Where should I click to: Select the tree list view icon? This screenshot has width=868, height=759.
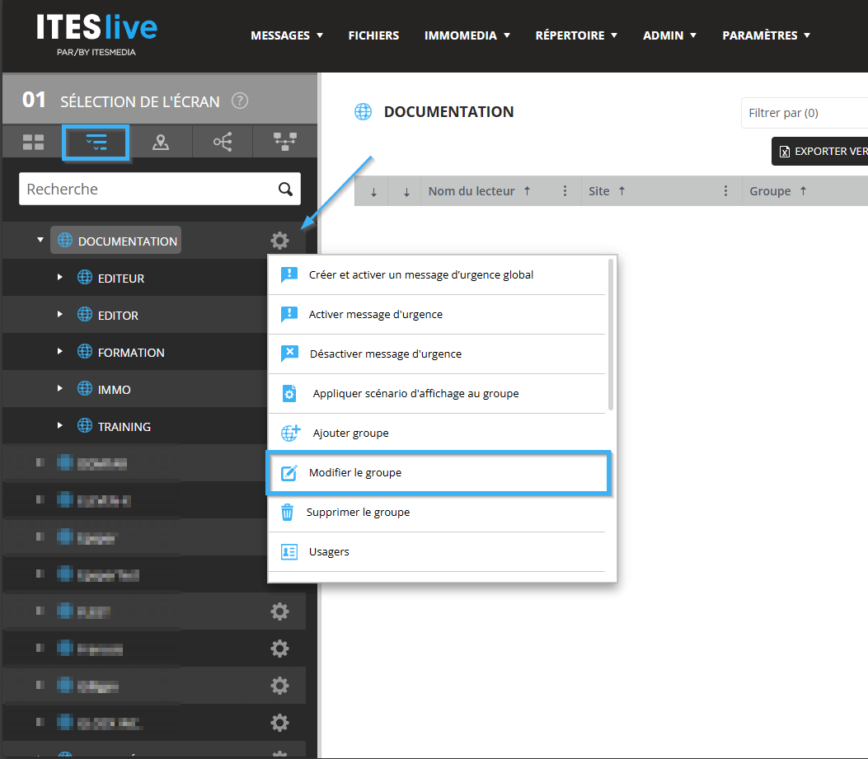click(x=96, y=143)
